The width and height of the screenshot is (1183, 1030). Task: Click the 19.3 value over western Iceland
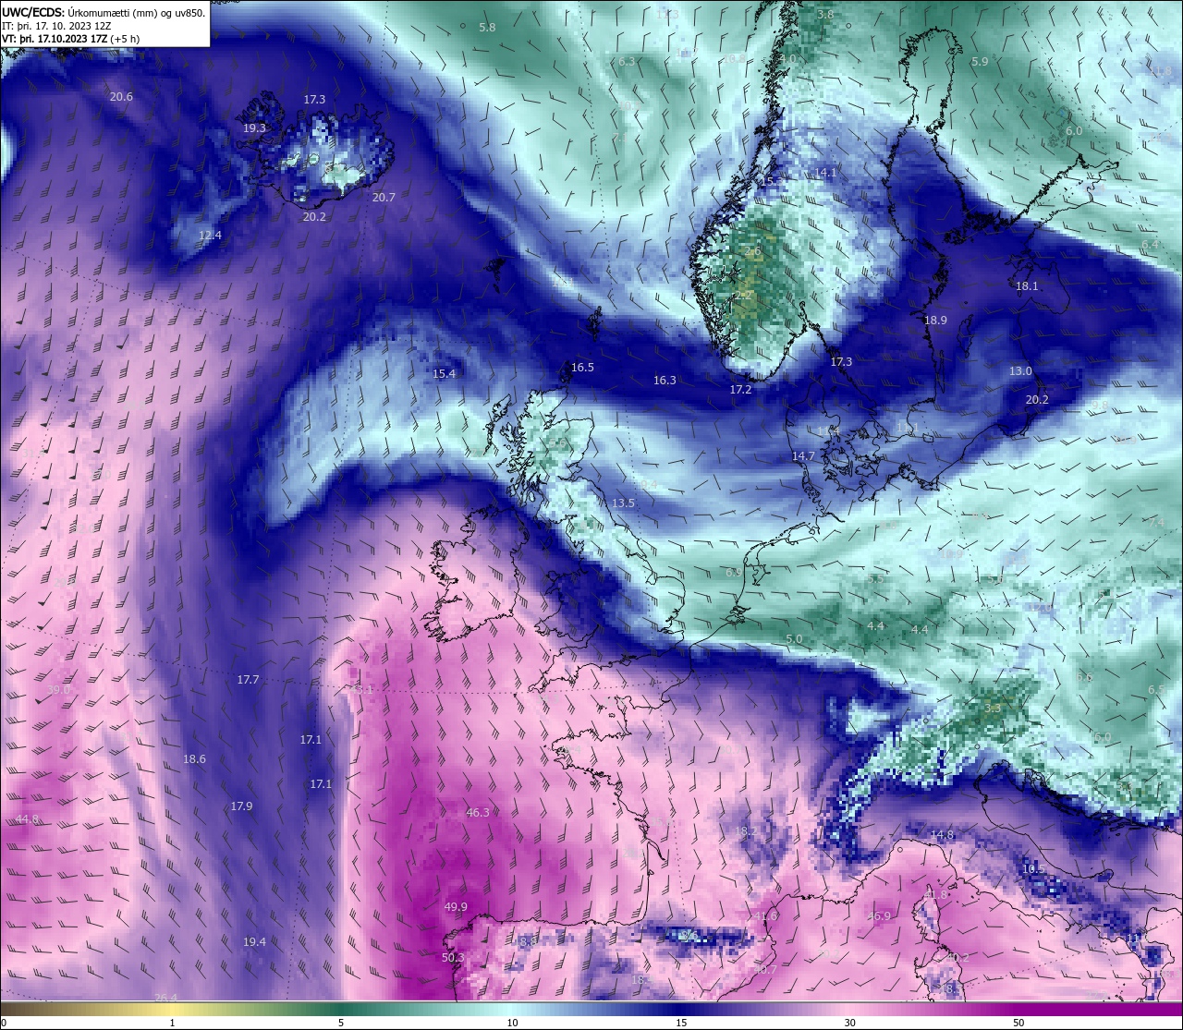tap(254, 128)
